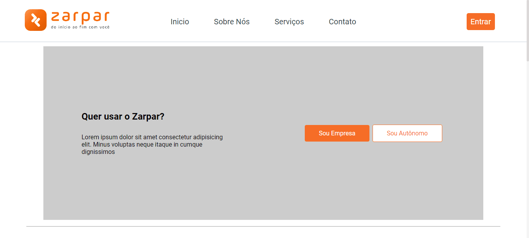Click the Zarpar orange logo icon

click(x=36, y=20)
